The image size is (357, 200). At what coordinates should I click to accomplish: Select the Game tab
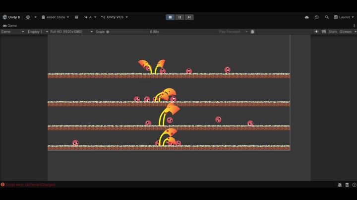pos(10,26)
